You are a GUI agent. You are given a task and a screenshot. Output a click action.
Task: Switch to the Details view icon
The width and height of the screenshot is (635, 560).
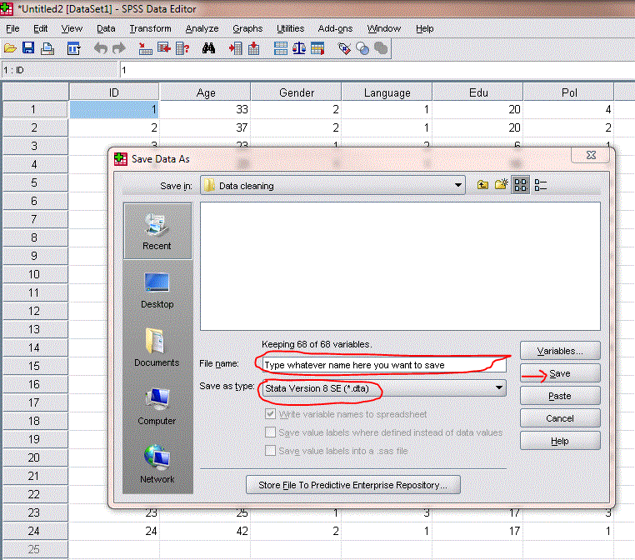click(x=541, y=185)
